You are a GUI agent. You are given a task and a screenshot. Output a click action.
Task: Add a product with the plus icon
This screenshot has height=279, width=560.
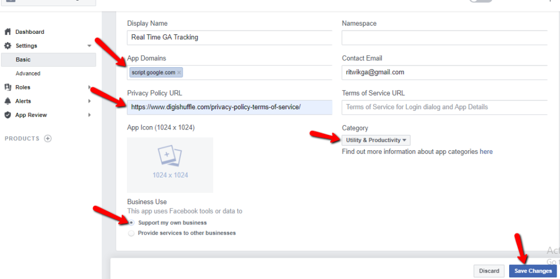[x=48, y=139]
